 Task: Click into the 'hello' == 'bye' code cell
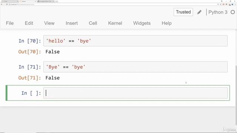[135, 41]
